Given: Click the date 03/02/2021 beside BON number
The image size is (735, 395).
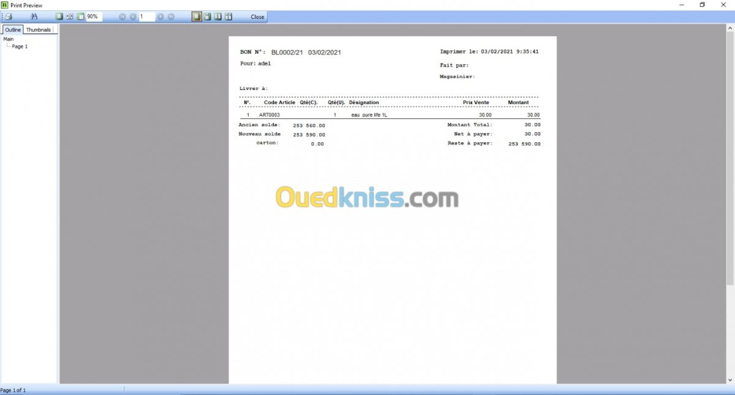Looking at the screenshot, I should point(325,53).
